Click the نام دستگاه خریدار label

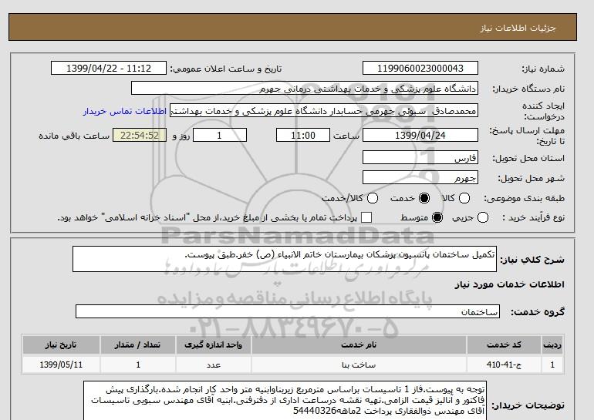click(528, 89)
